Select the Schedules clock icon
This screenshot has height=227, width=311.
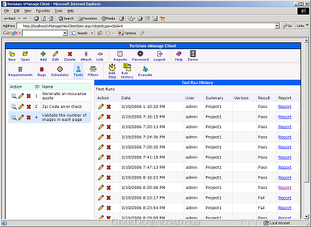[60, 69]
